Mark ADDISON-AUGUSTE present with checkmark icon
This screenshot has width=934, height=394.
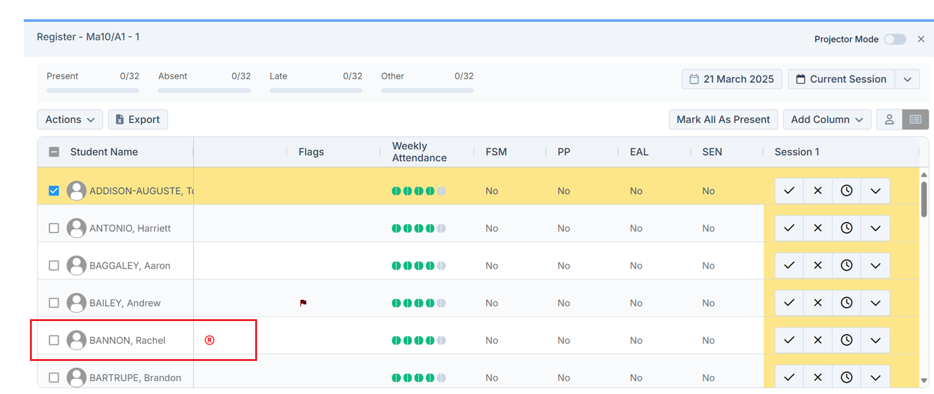pos(789,191)
